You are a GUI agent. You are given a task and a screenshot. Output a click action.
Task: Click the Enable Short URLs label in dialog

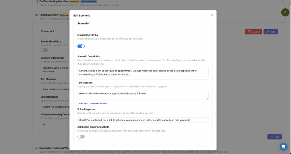click(88, 35)
